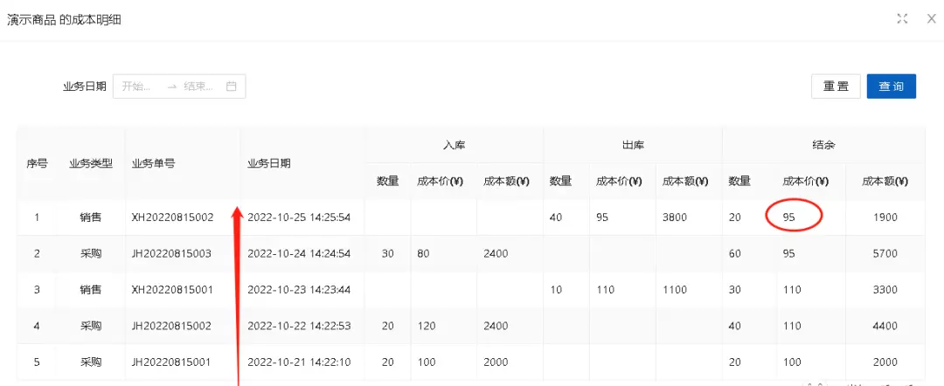Set the end date field 结束

click(198, 86)
